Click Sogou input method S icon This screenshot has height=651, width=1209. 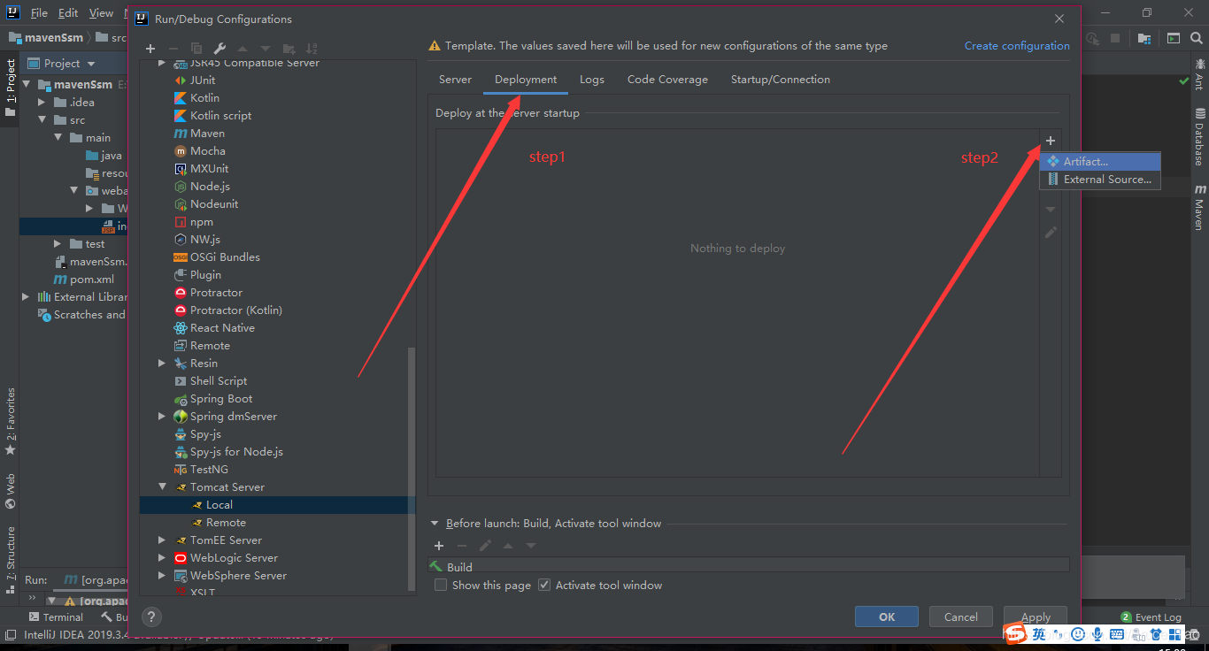pos(1014,634)
